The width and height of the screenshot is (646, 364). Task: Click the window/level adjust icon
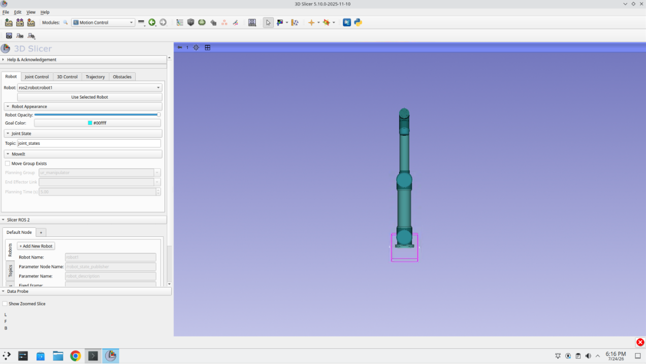point(280,22)
